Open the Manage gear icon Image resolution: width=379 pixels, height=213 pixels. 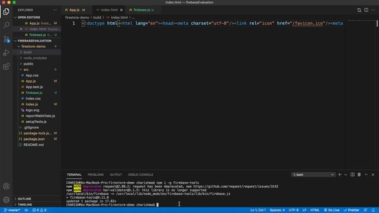(7, 200)
